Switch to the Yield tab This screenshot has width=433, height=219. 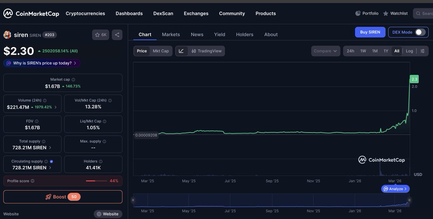pos(219,35)
